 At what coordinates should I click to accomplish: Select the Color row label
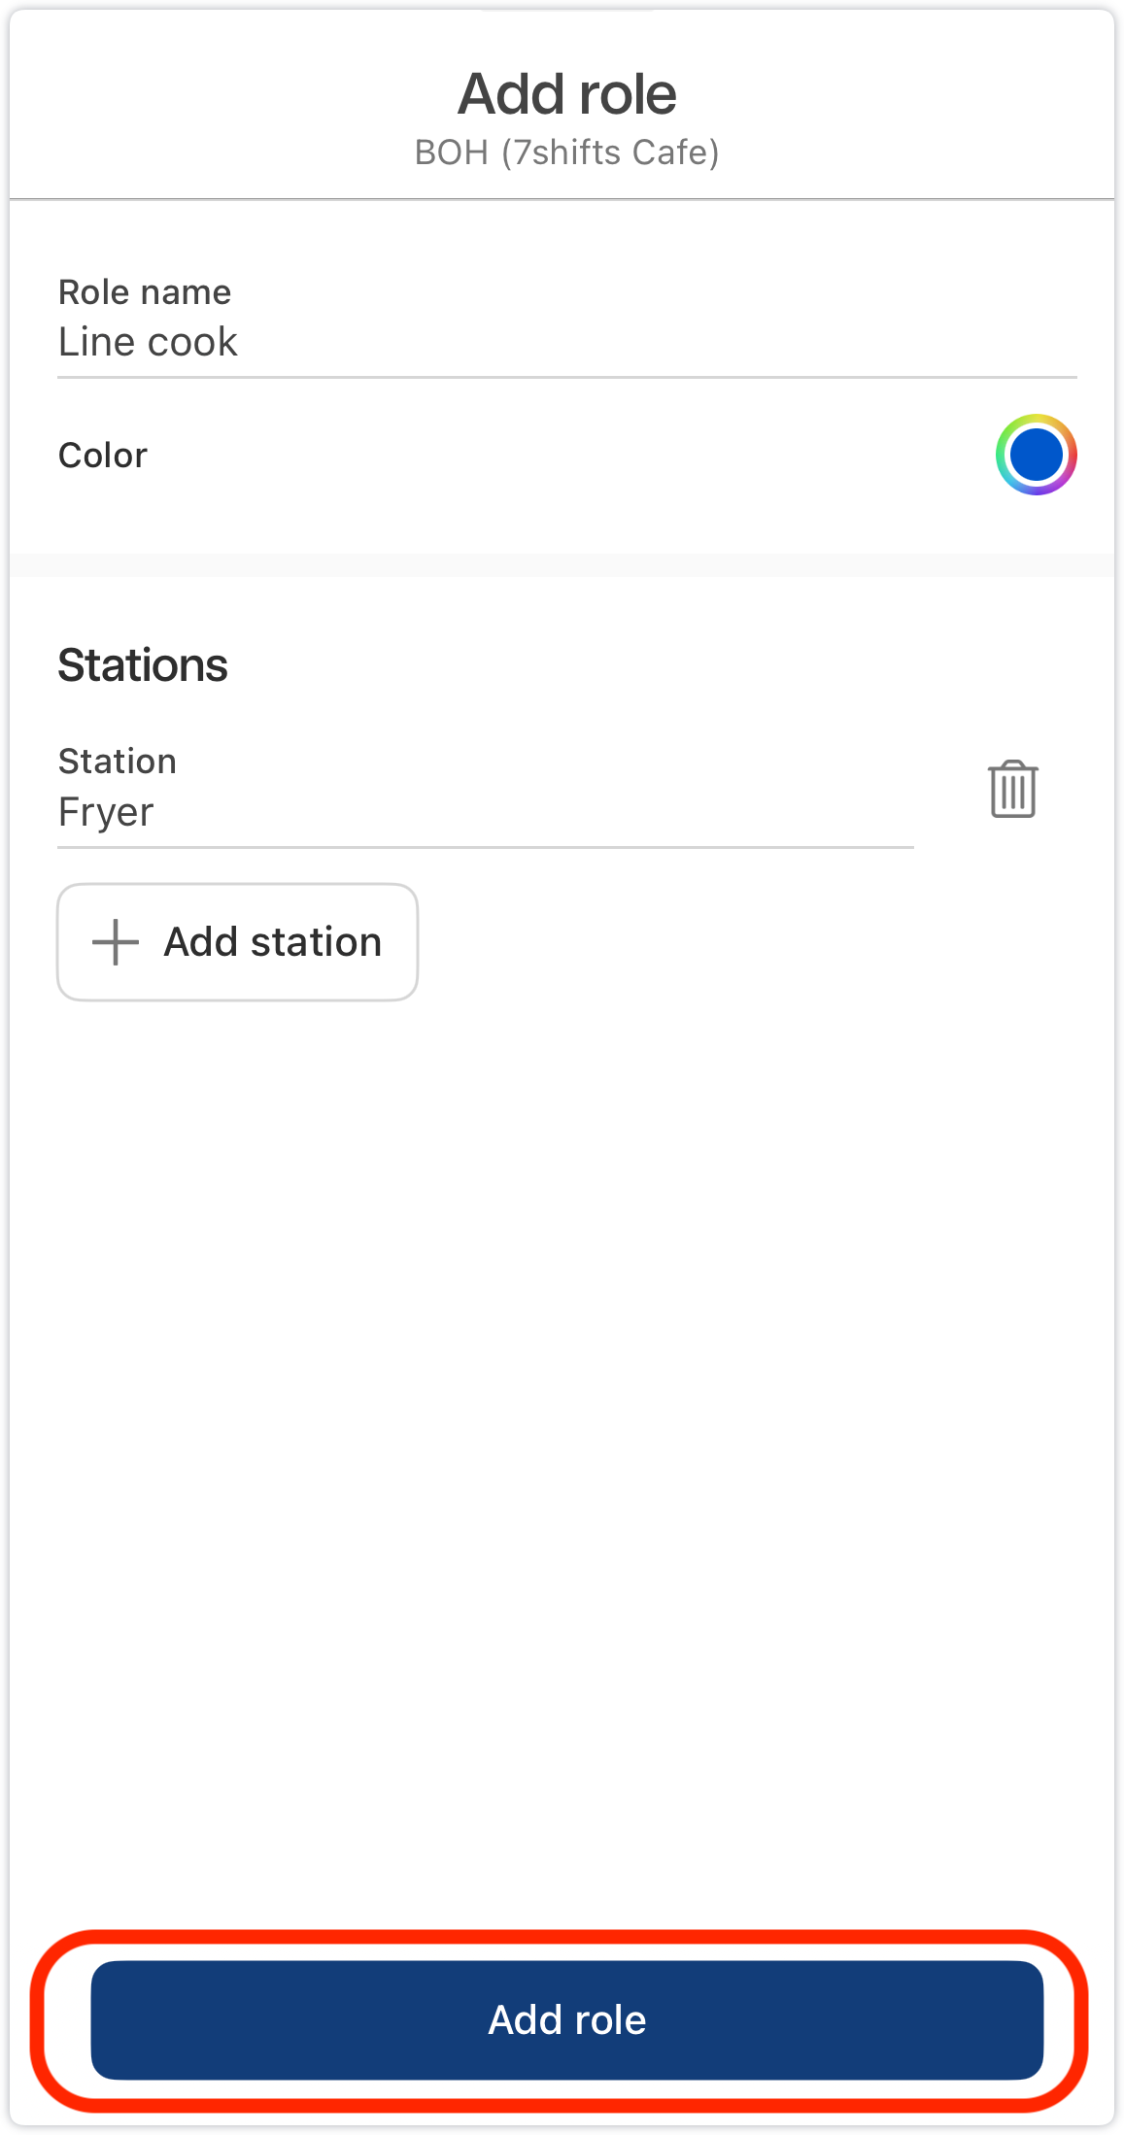103,455
